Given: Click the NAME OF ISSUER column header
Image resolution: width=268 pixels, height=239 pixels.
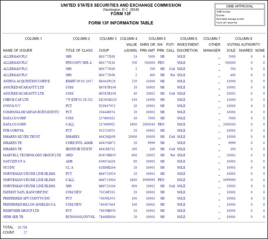Looking at the screenshot, I should [x=17, y=50].
